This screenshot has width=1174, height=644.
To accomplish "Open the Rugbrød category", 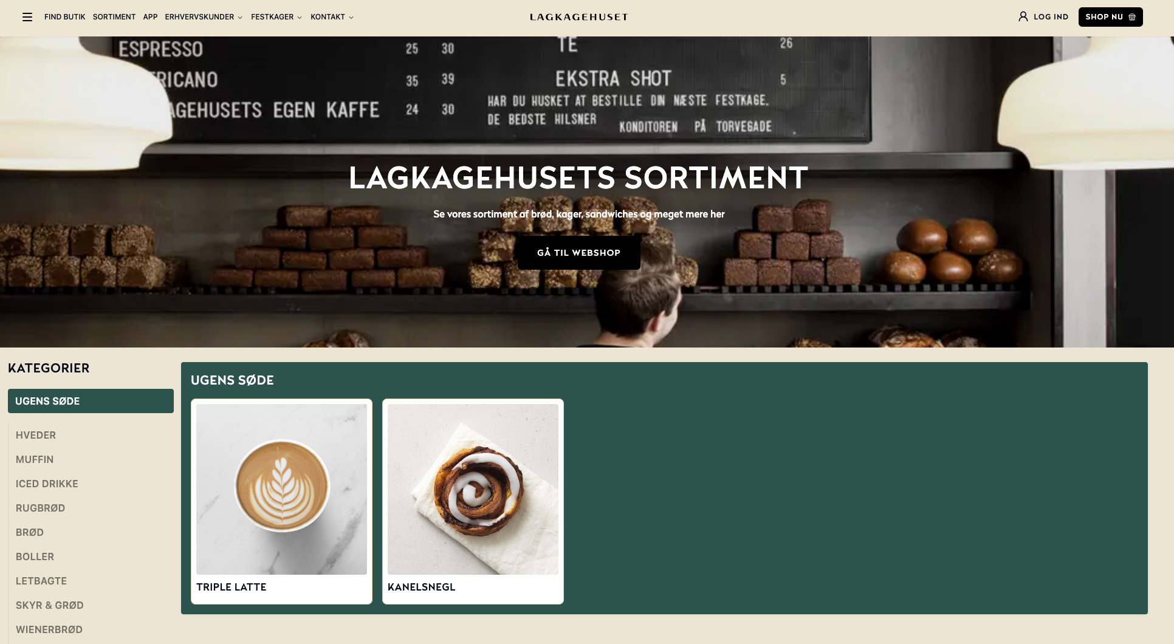I will click(x=40, y=508).
